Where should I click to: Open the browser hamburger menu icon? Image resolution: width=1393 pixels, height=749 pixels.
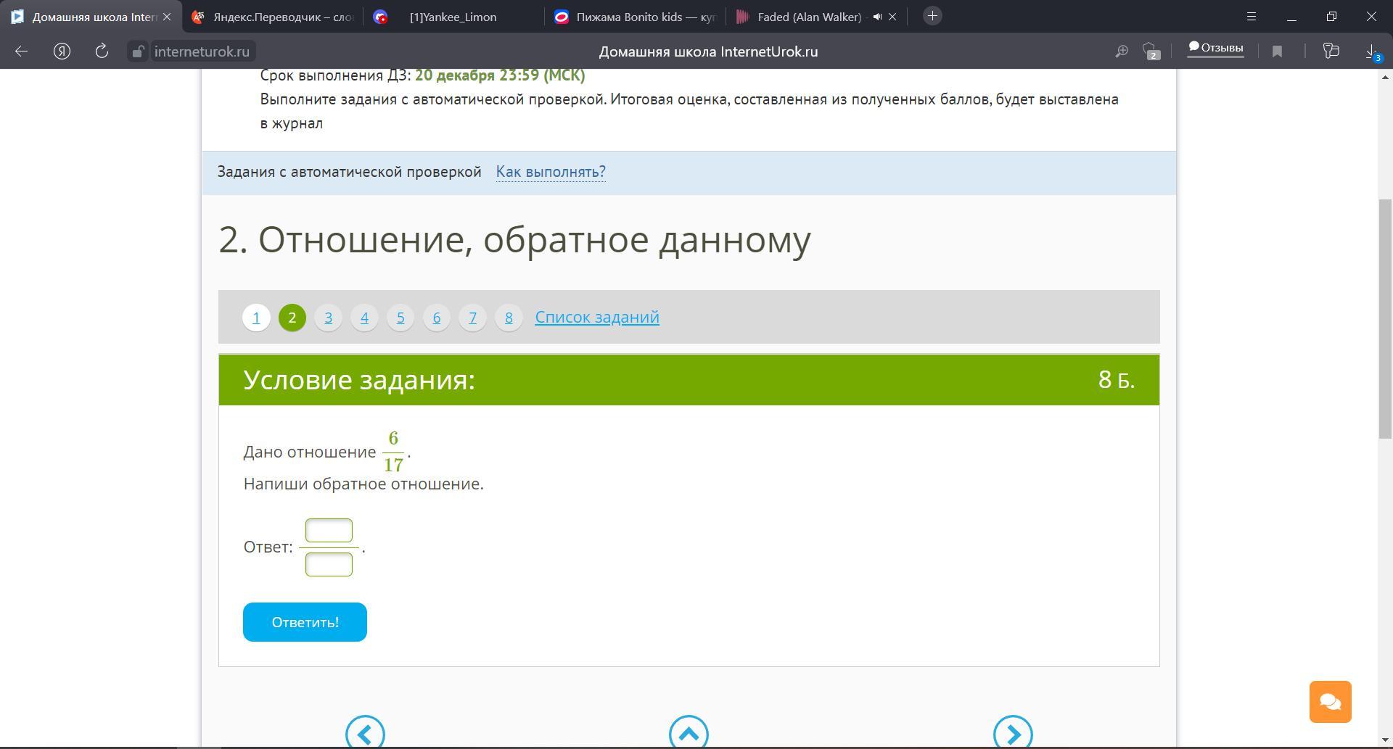click(1252, 16)
